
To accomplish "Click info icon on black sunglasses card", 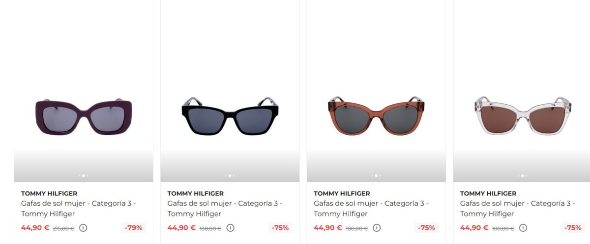I will pos(230,228).
